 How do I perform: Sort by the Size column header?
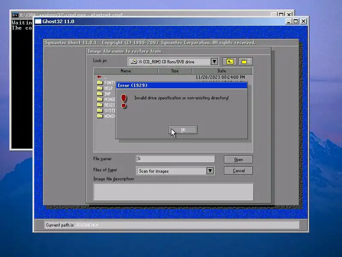click(175, 71)
